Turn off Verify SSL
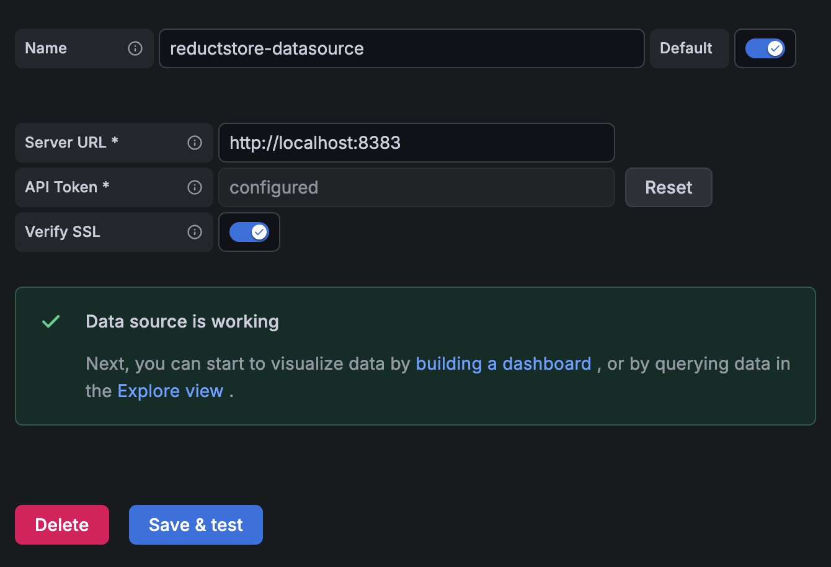The width and height of the screenshot is (831, 567). [x=249, y=231]
